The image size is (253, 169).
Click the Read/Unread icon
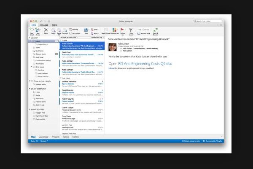coord(106,30)
